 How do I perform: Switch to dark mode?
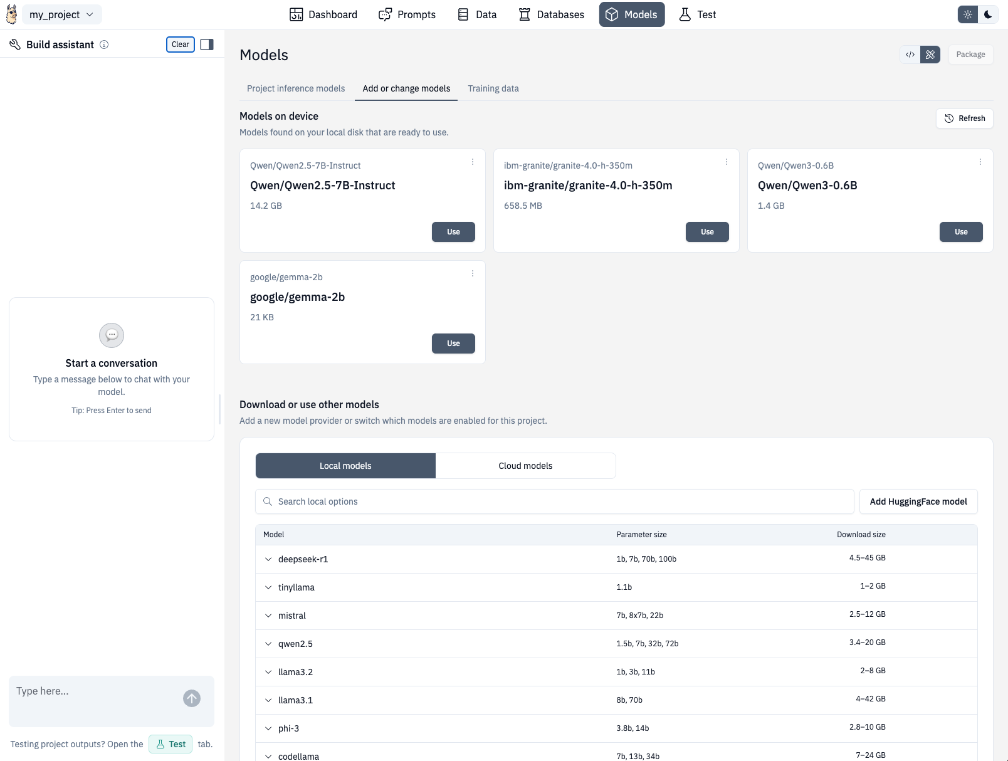988,14
